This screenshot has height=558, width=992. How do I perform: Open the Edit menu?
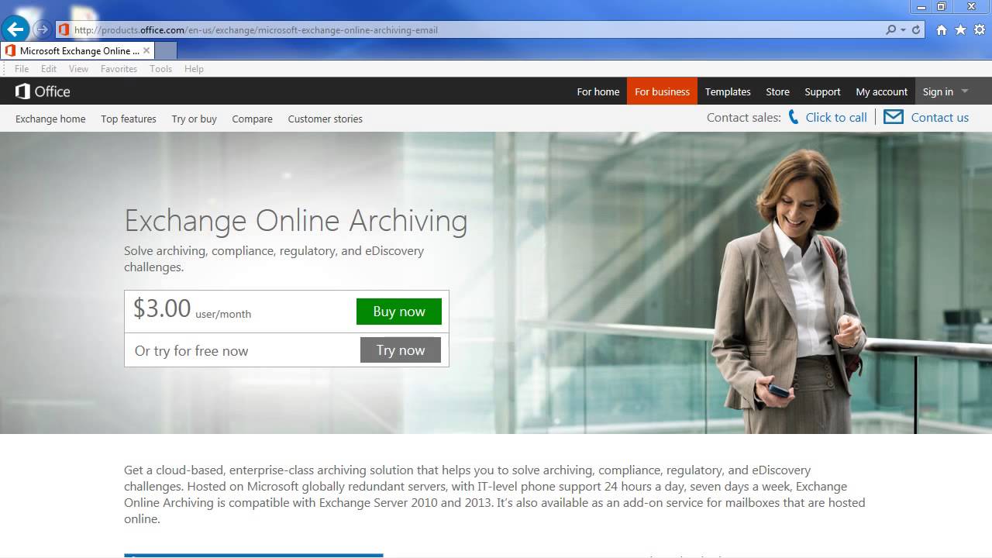(x=49, y=68)
